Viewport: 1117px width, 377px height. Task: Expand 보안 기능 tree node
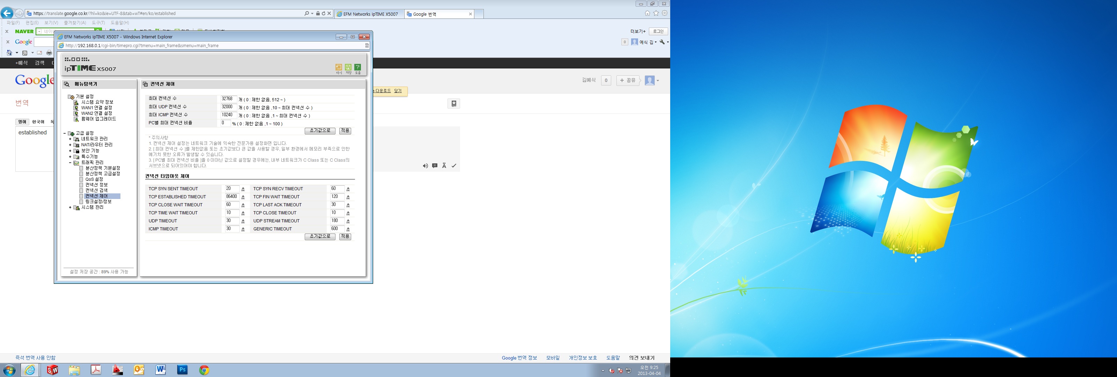pos(70,151)
